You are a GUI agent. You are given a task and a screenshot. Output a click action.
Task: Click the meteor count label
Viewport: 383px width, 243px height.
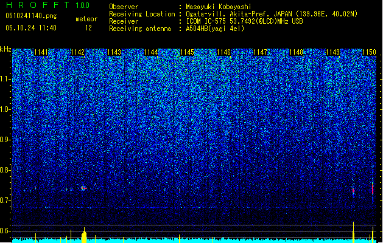pyautogui.click(x=86, y=19)
